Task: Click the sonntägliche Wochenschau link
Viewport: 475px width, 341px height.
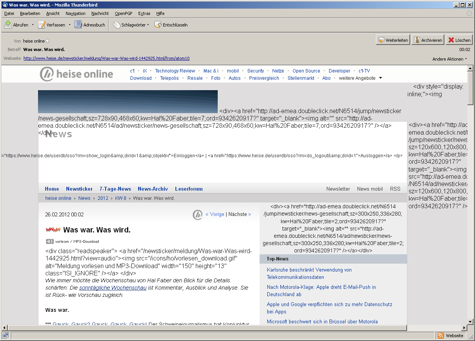Action: 113,288
